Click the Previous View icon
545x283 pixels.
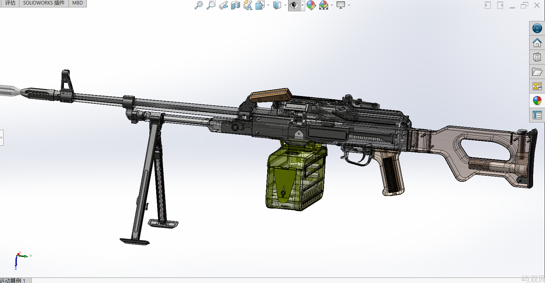223,5
